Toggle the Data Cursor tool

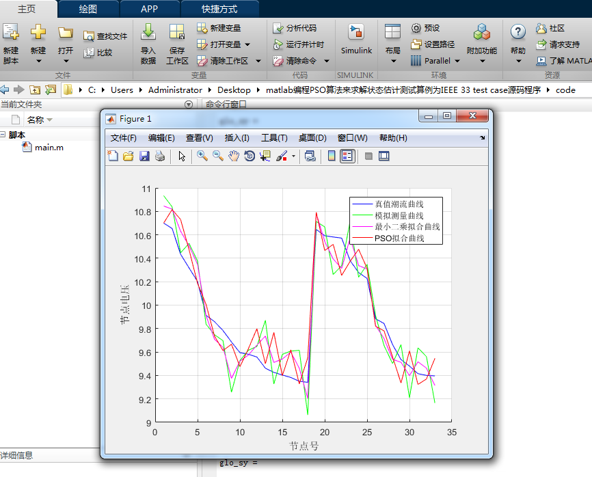(265, 156)
